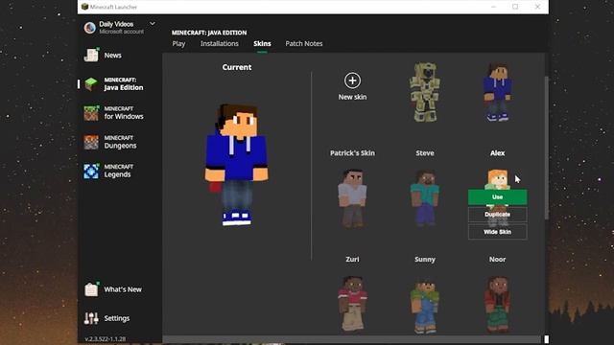Click the Settings sidebar label

tap(117, 318)
